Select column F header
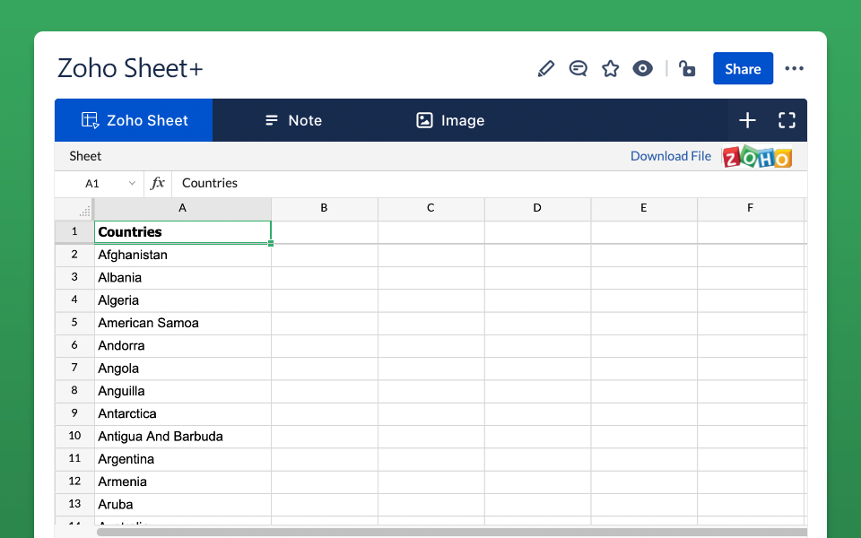Image resolution: width=861 pixels, height=538 pixels. 751,209
